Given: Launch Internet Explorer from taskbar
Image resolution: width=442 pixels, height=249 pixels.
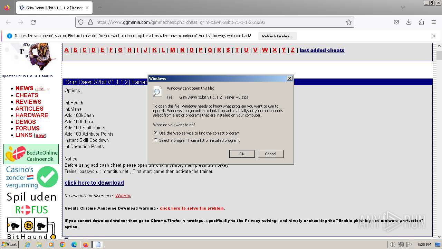Looking at the screenshot, I should click(27, 245).
